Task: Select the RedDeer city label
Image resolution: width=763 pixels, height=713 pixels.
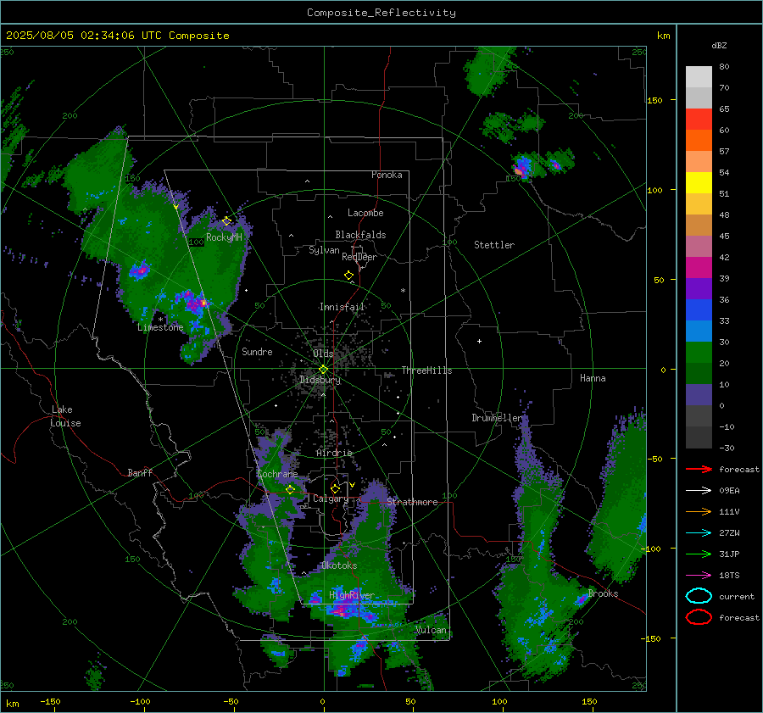Action: (x=359, y=257)
